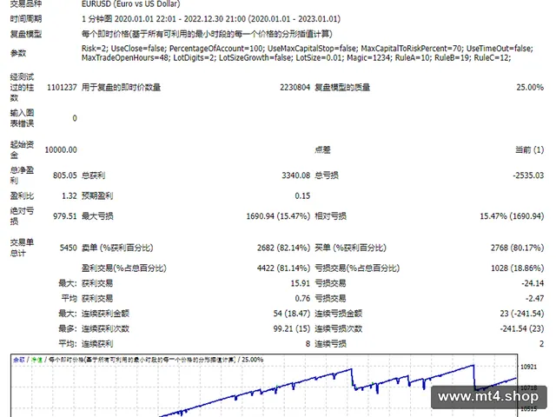Select average profit trade value 0.76

click(302, 299)
